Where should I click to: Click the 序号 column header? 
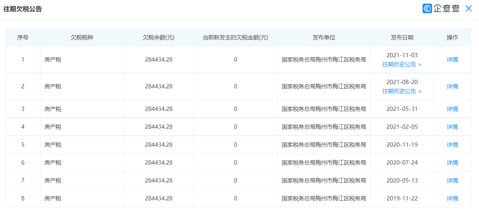click(23, 37)
